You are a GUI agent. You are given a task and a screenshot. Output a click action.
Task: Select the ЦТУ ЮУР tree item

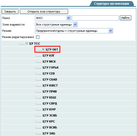click(x=49, y=109)
